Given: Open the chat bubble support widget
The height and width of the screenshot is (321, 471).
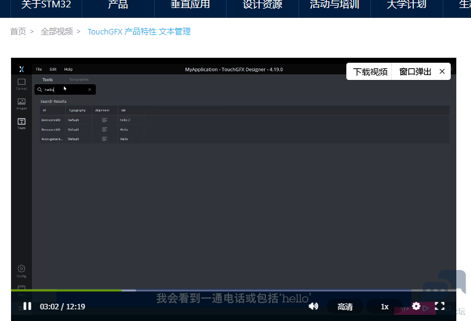Looking at the screenshot, I should [x=445, y=286].
